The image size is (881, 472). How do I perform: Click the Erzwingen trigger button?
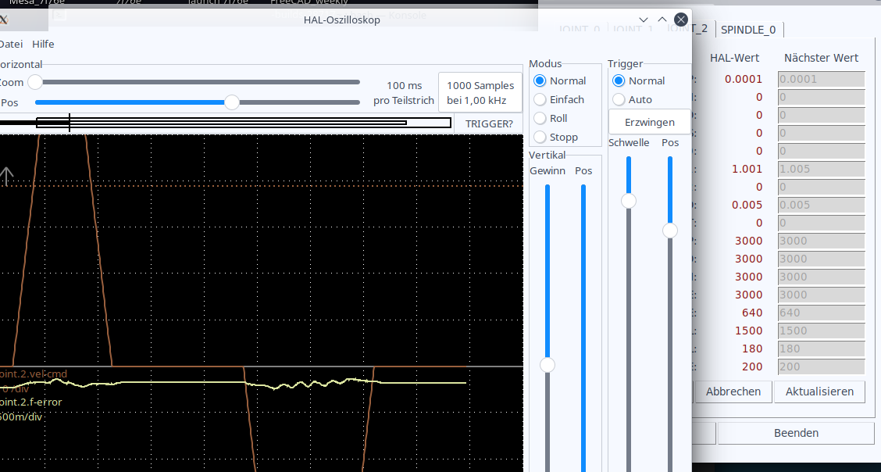point(650,122)
